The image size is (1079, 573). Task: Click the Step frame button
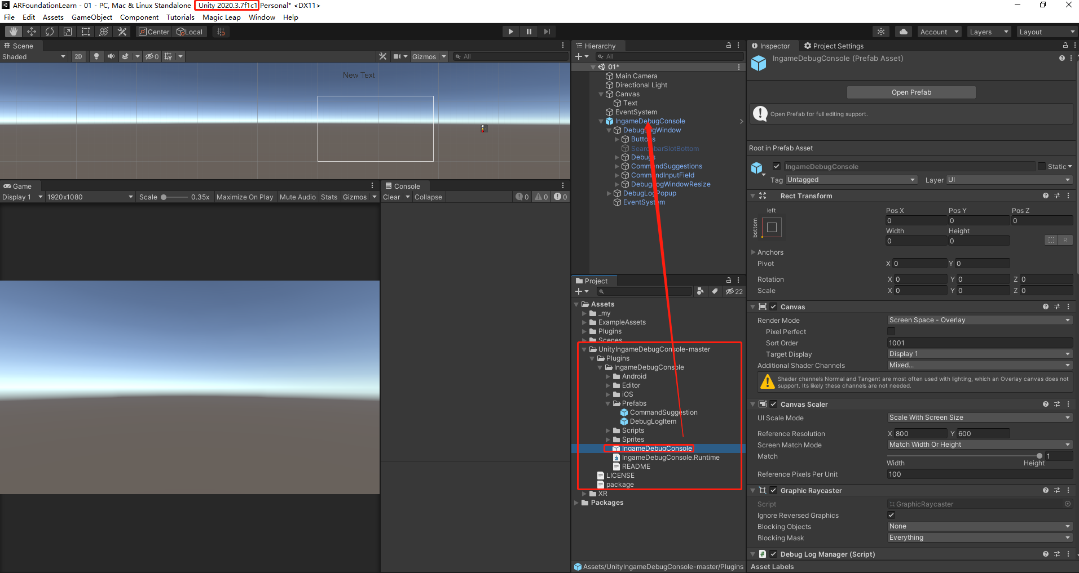pos(547,31)
